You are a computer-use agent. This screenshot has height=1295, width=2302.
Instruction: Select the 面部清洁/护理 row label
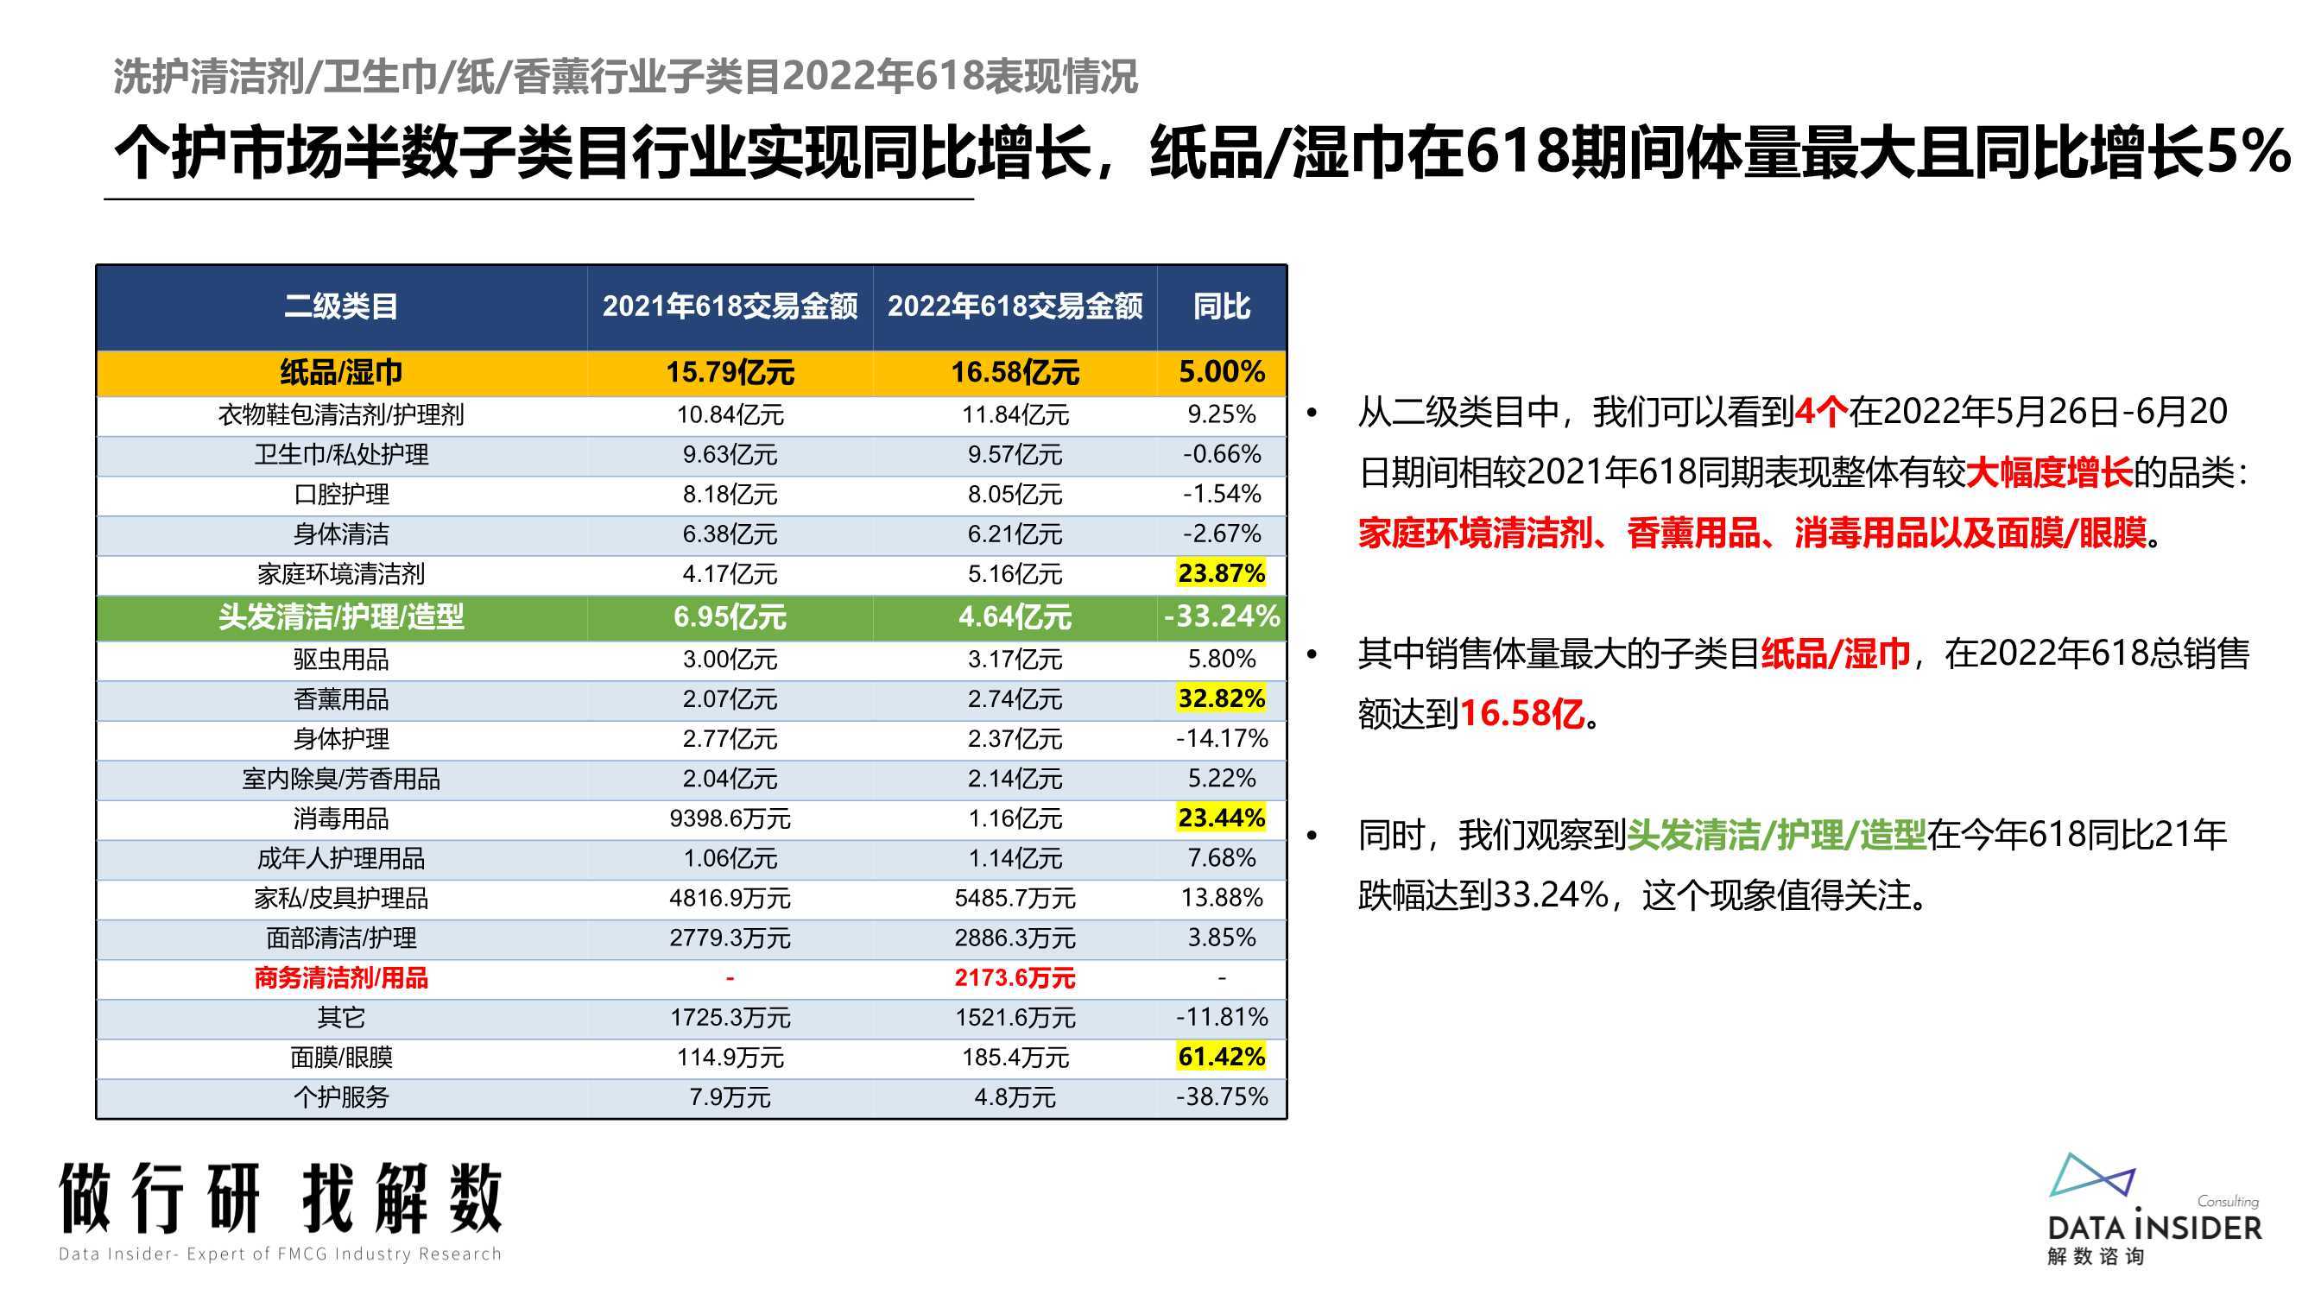click(x=341, y=938)
